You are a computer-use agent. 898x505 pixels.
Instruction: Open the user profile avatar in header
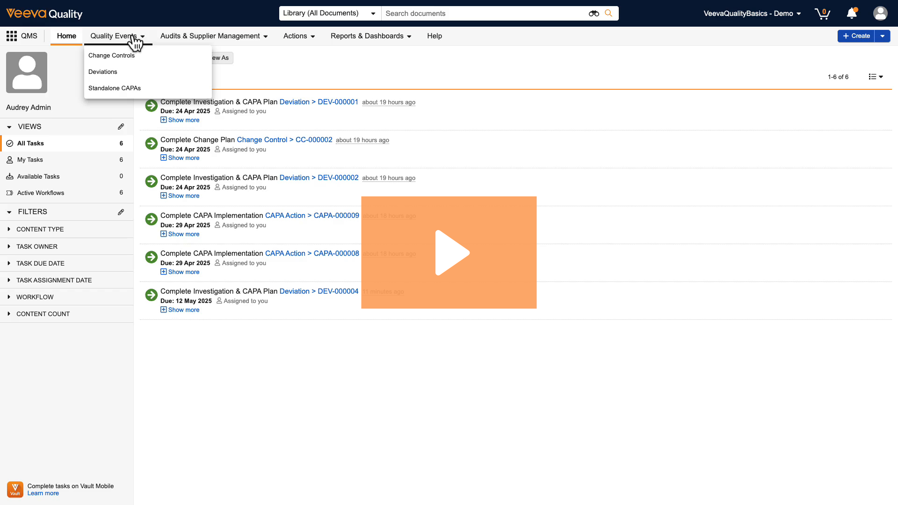pyautogui.click(x=880, y=14)
